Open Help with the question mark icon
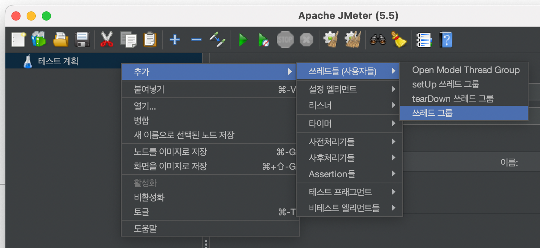 [x=445, y=39]
